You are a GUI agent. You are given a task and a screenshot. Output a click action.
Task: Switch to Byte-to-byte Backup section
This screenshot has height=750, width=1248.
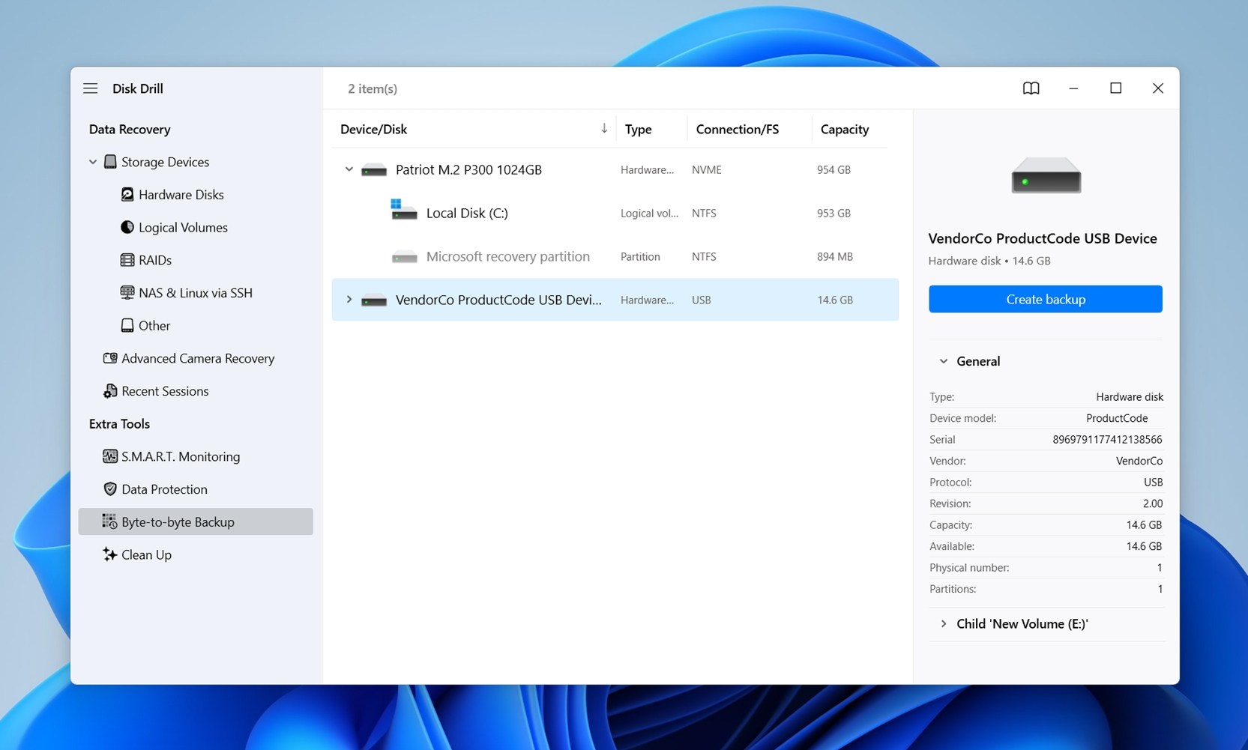[x=178, y=521]
